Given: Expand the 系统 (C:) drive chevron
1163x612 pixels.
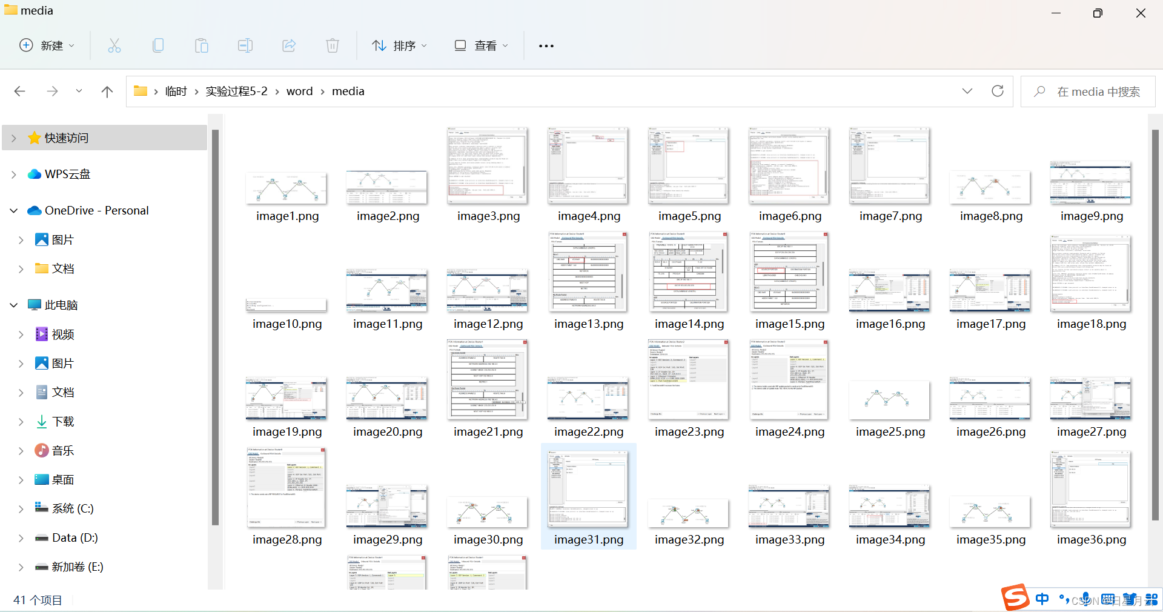Looking at the screenshot, I should (x=21, y=509).
